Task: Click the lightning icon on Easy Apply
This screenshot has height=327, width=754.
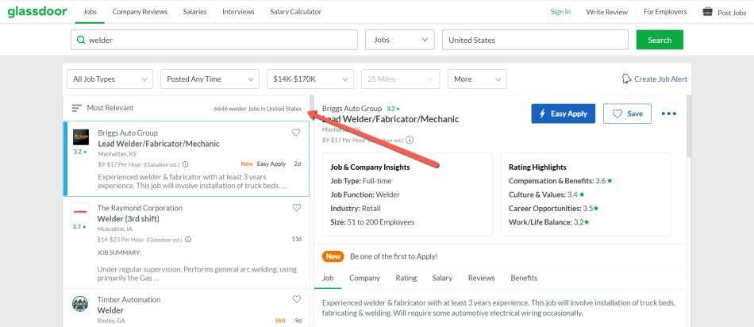Action: [x=542, y=113]
